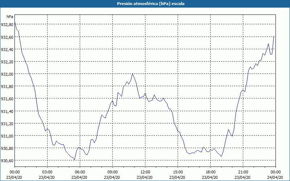The image size is (290, 181).
Task: Click the 24/04/20 date label
Action: point(275,177)
